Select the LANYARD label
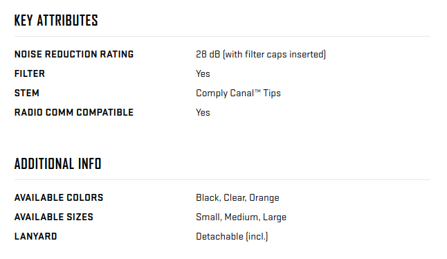The image size is (447, 259). [x=36, y=236]
